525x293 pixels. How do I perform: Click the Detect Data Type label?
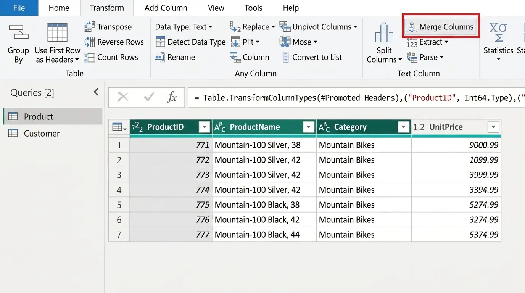point(196,42)
